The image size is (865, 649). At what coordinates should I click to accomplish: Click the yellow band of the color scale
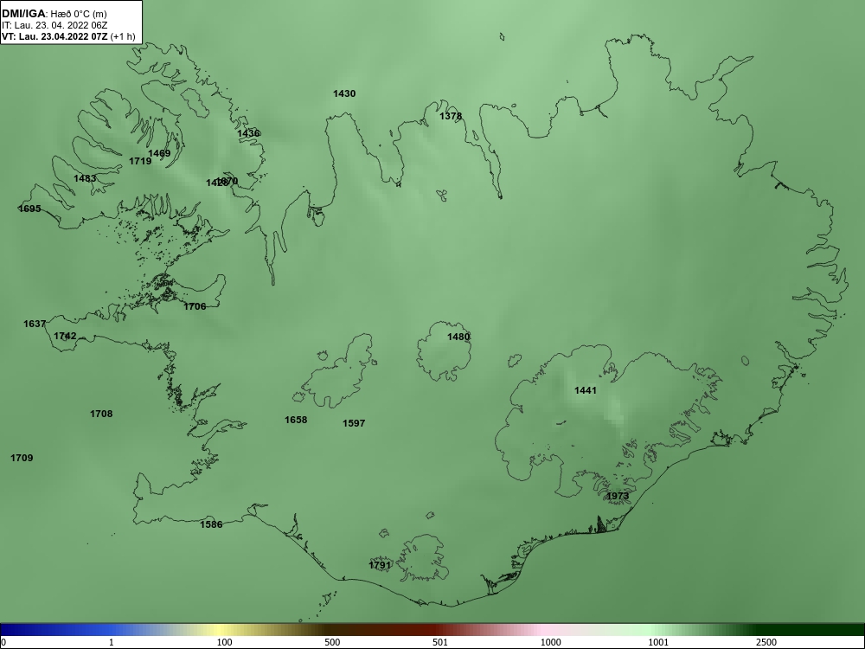pyautogui.click(x=221, y=630)
